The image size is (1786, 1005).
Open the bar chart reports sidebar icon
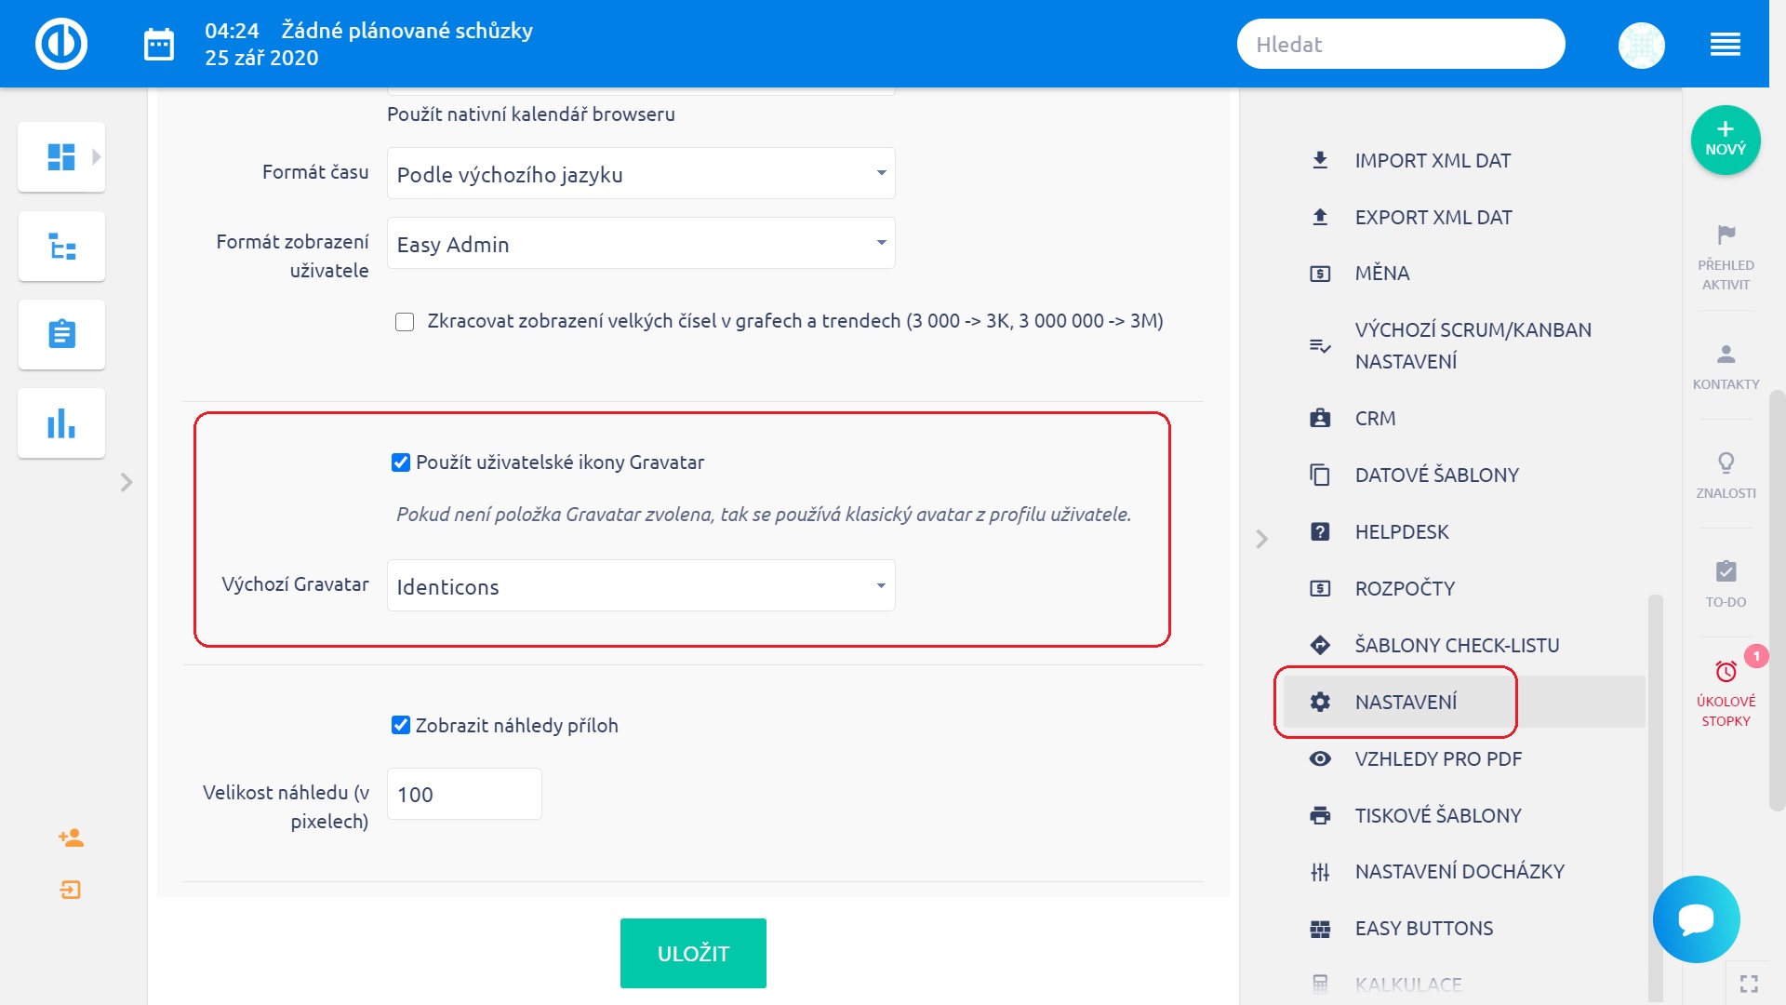point(61,423)
